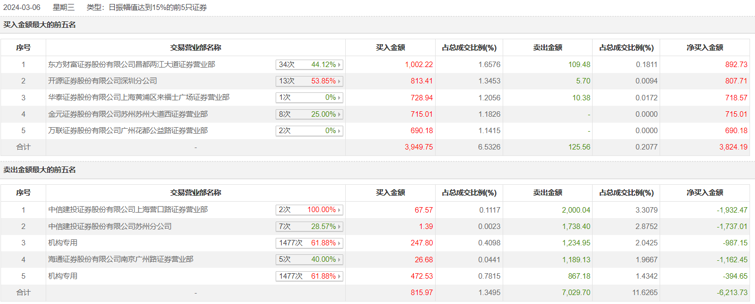Open 中信建投证券苏州分公司 link
Viewport: 755px width, 304px height.
point(110,227)
